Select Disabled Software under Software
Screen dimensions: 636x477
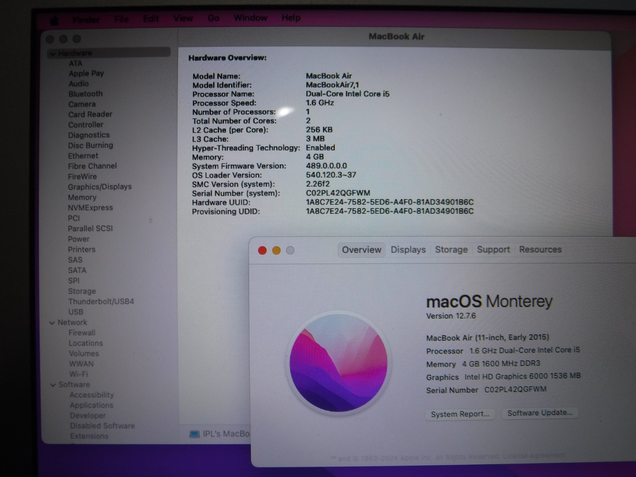click(x=103, y=426)
